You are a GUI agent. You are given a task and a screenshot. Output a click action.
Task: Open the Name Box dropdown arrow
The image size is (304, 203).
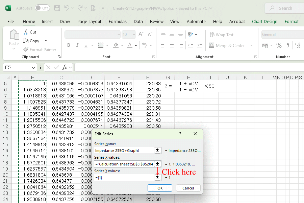coord(33,68)
